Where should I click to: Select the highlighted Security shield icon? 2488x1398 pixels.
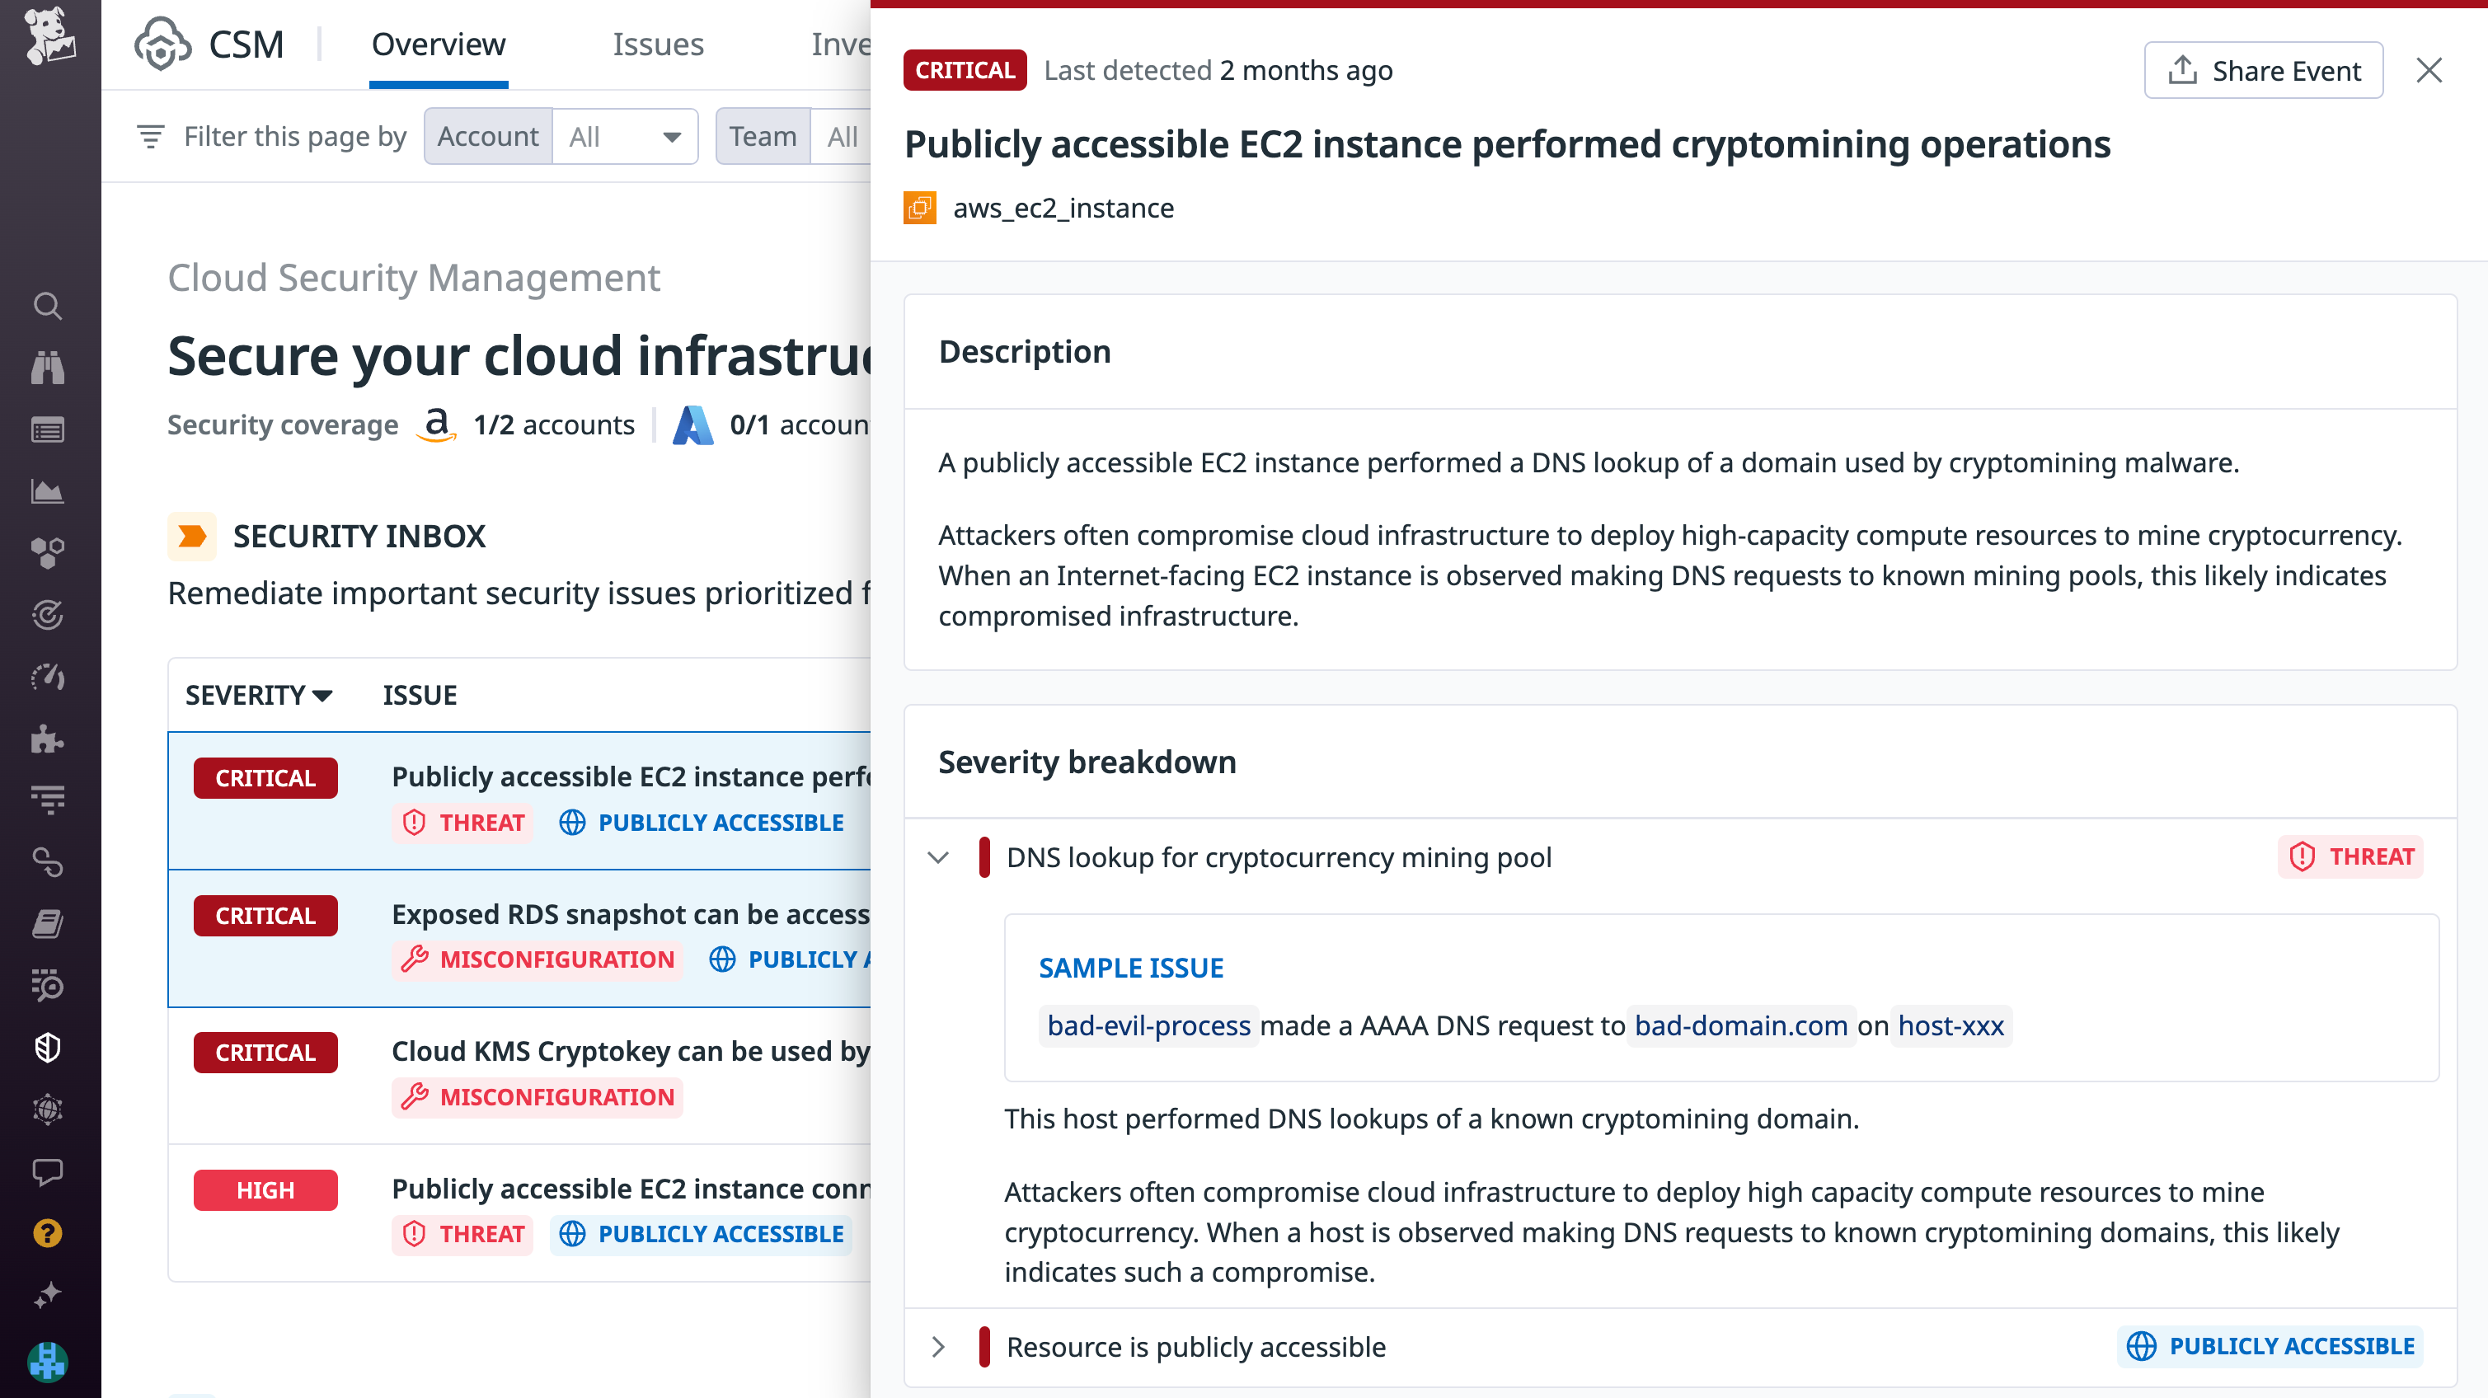click(x=49, y=1048)
